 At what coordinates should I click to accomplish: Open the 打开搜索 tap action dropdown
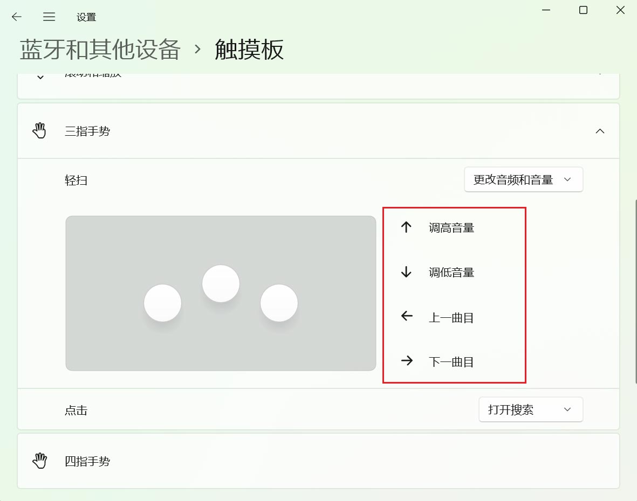point(530,409)
